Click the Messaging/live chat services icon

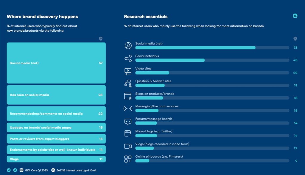pyautogui.click(x=128, y=109)
